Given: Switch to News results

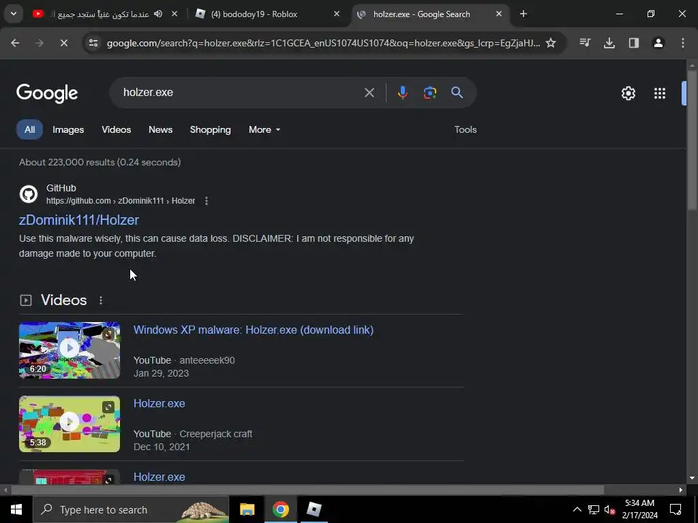Looking at the screenshot, I should pos(160,129).
